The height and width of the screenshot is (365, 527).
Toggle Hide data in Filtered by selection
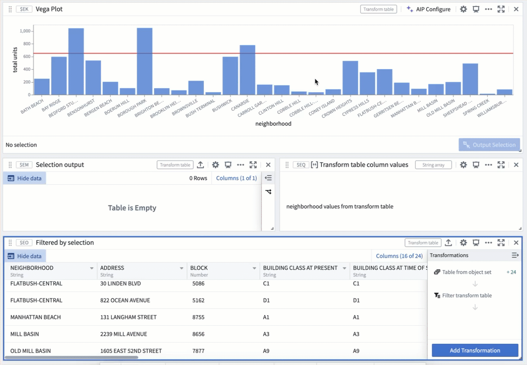[25, 256]
